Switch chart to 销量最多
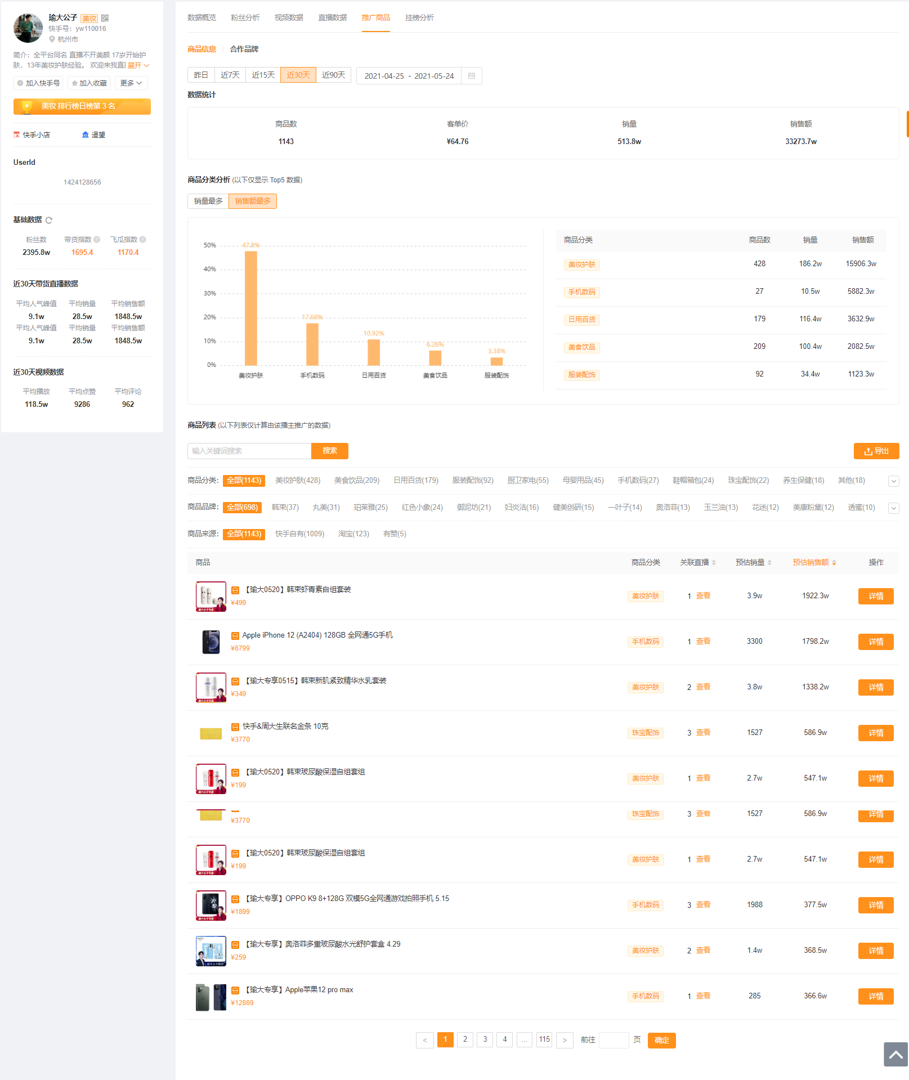This screenshot has height=1080, width=909. pyautogui.click(x=208, y=201)
